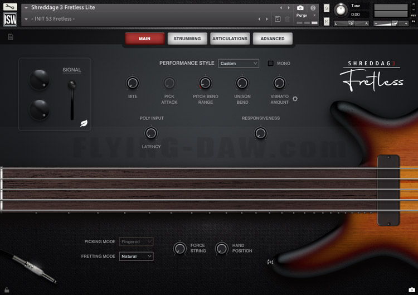418x295 pixels.
Task: Open the Fretting Mode Natural dropdown
Action: [x=136, y=257]
